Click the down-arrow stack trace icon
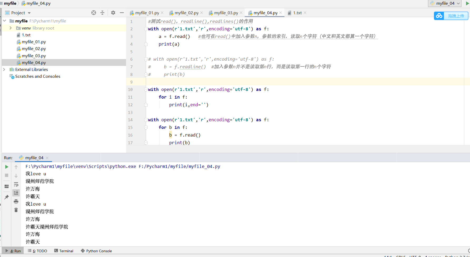This screenshot has height=257, width=470. [16, 176]
